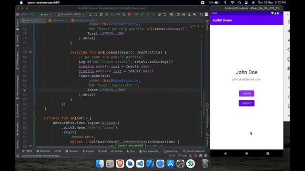Viewport: 305px width, 171px height.
Task: Open Launchpad from the dock
Action: [110, 163]
